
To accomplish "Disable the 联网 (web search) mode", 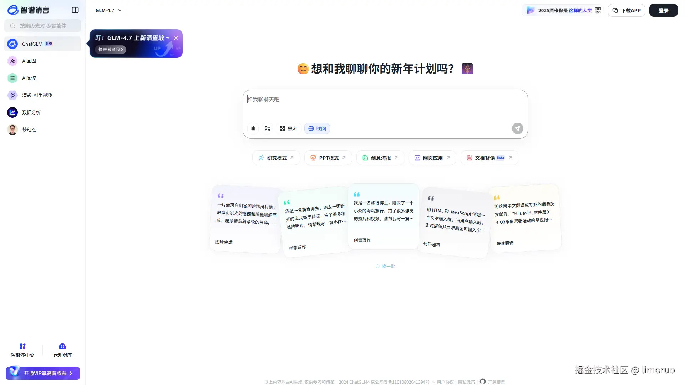I will [317, 128].
